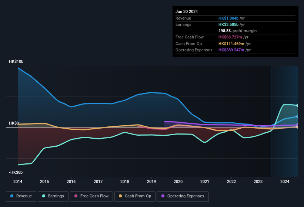Screen dimensions: 304x207
Task: Click the blue Revenue endpoint marker on chart
Action: click(298, 116)
